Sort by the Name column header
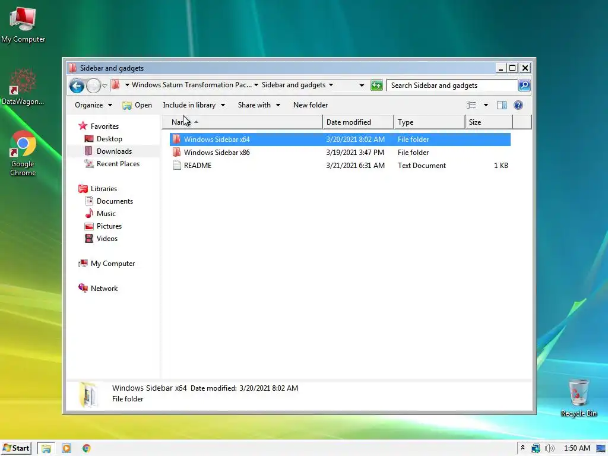Viewport: 608px width, 456px height. tap(242, 122)
